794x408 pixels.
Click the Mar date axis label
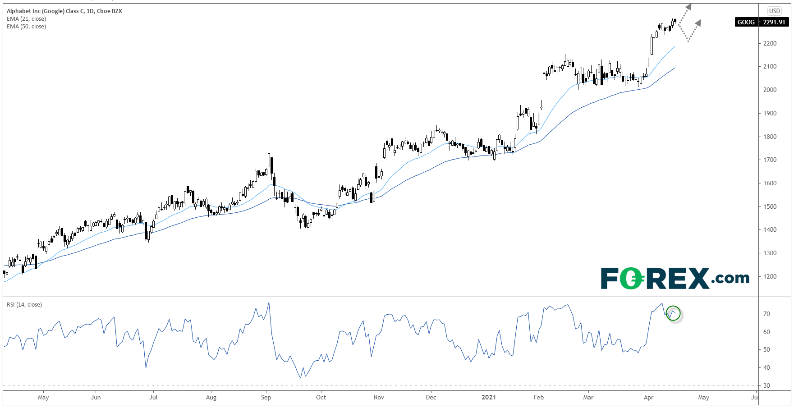(588, 397)
